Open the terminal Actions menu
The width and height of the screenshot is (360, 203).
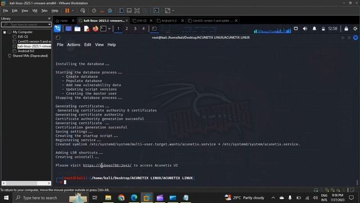coord(74,45)
